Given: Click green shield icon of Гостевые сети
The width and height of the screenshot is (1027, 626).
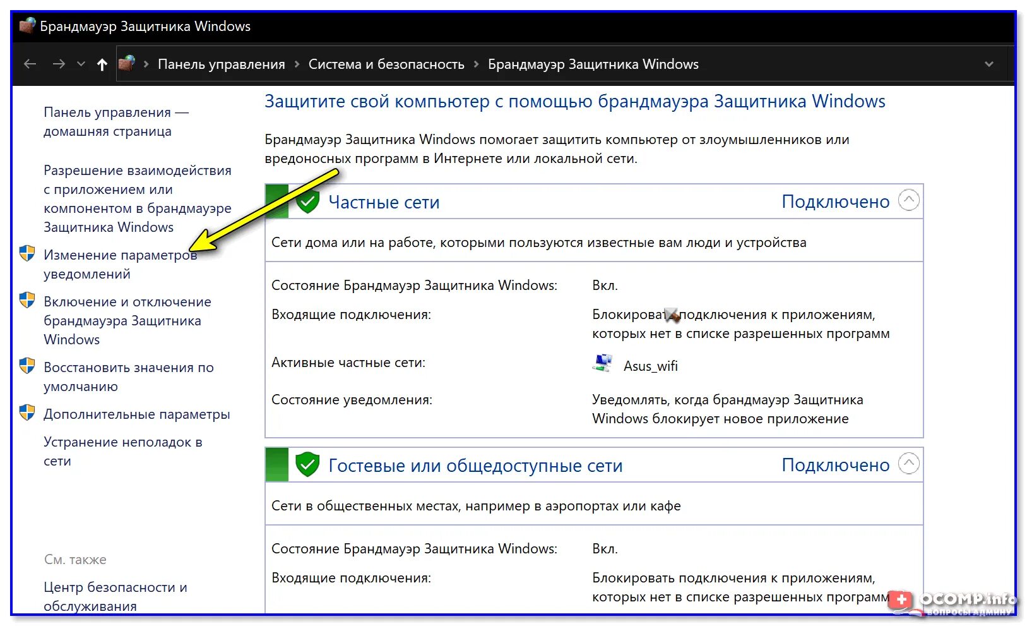Looking at the screenshot, I should coord(307,465).
